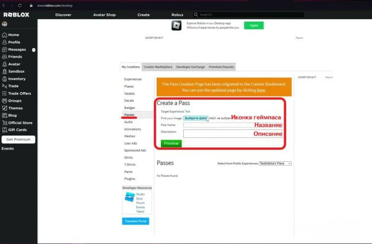
Task: Click the Get Premium button
Action: [18, 139]
